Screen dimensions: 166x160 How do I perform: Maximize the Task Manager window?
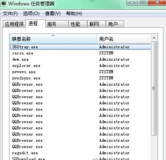click(142, 2)
